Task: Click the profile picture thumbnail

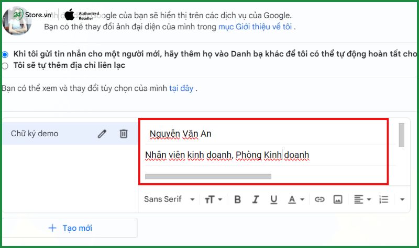Action: coord(17,21)
